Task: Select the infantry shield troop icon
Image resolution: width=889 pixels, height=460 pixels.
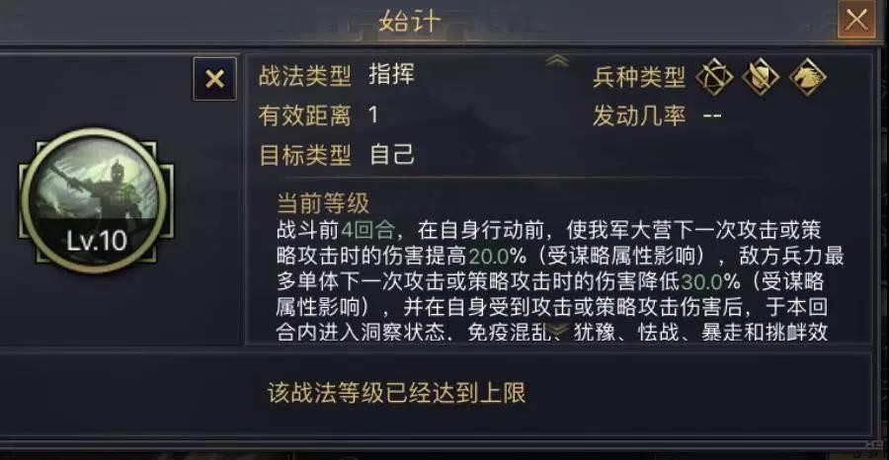Action: (x=760, y=77)
